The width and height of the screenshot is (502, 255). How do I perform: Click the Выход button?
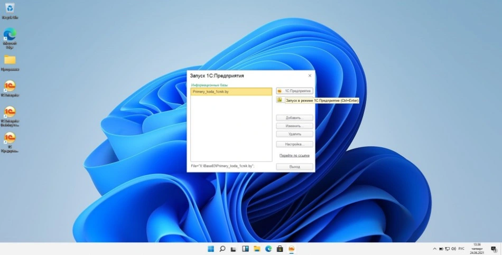[294, 167]
